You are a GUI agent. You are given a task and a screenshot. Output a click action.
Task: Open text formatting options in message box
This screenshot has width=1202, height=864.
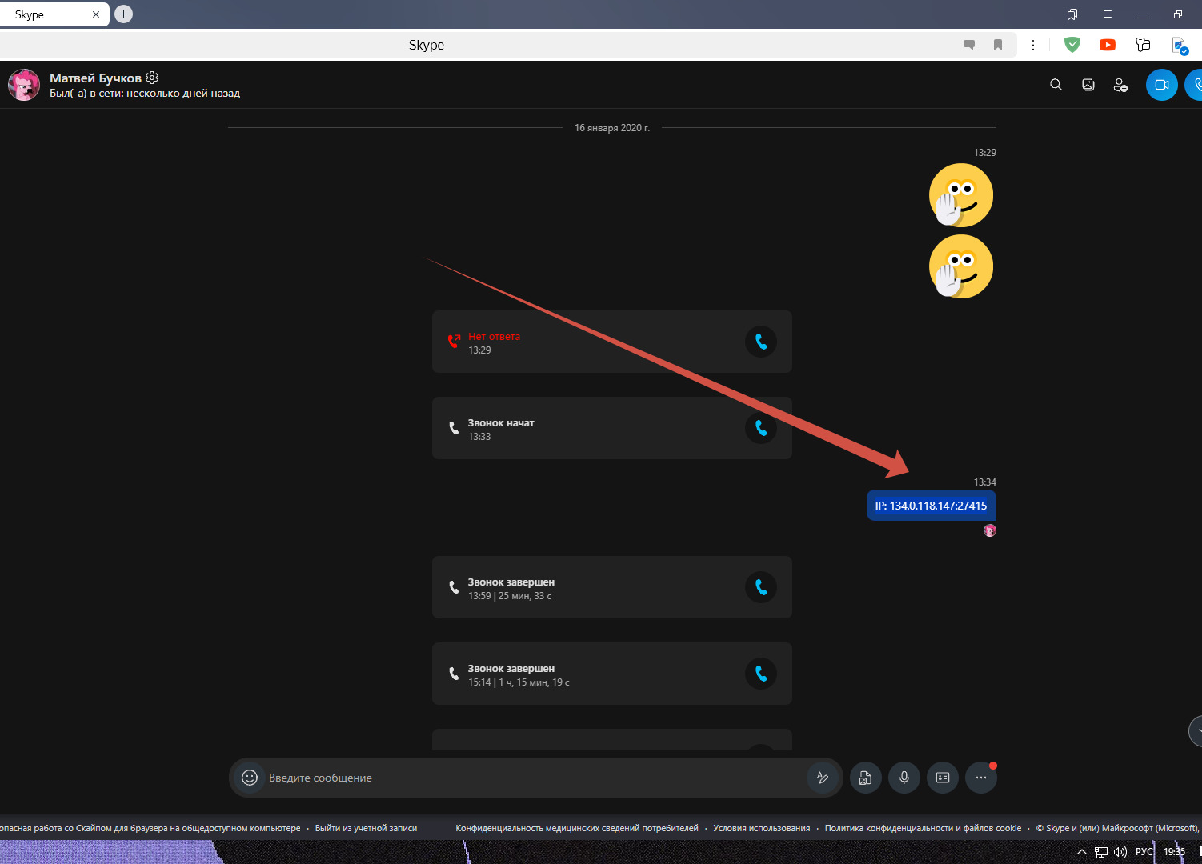pos(823,778)
